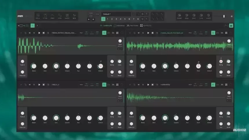Copy cell 1 with the duplicate icon

25,33
